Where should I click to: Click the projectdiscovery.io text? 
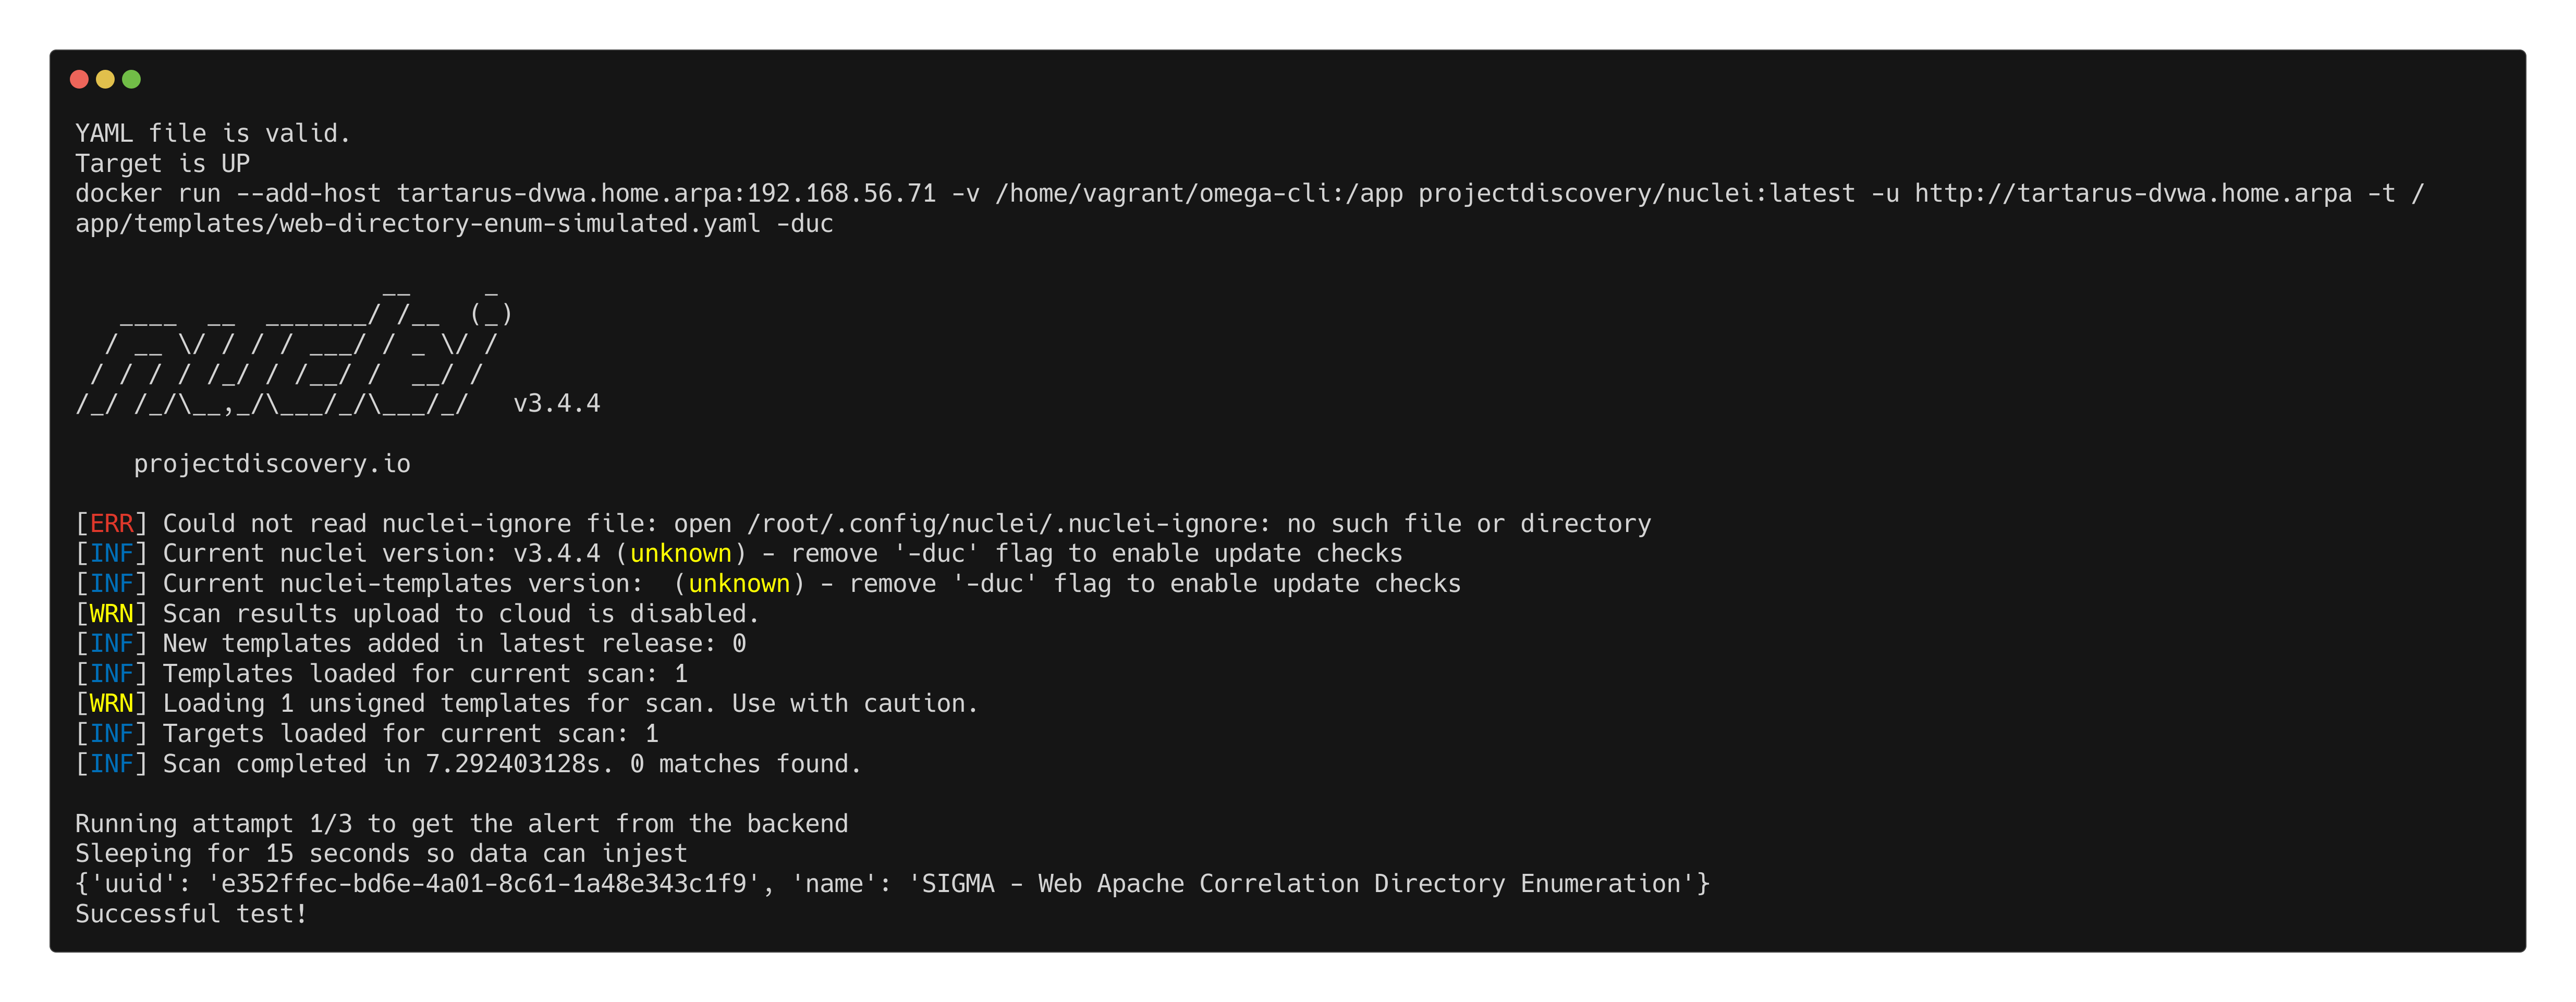[272, 464]
